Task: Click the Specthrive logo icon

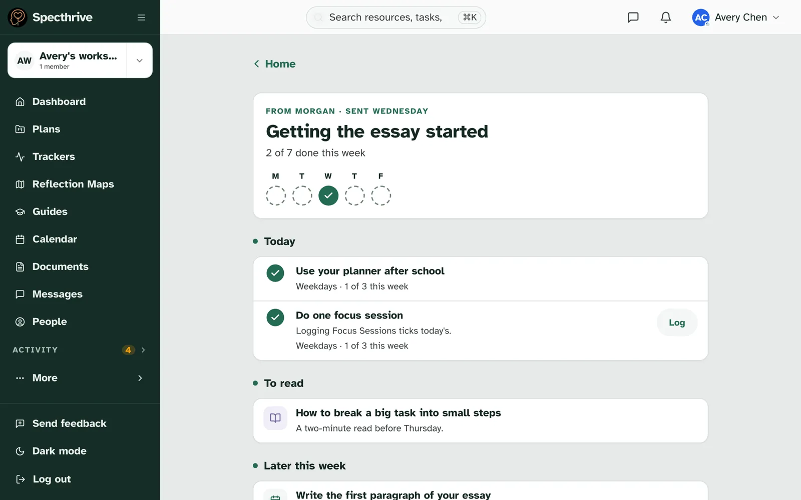Action: [18, 17]
